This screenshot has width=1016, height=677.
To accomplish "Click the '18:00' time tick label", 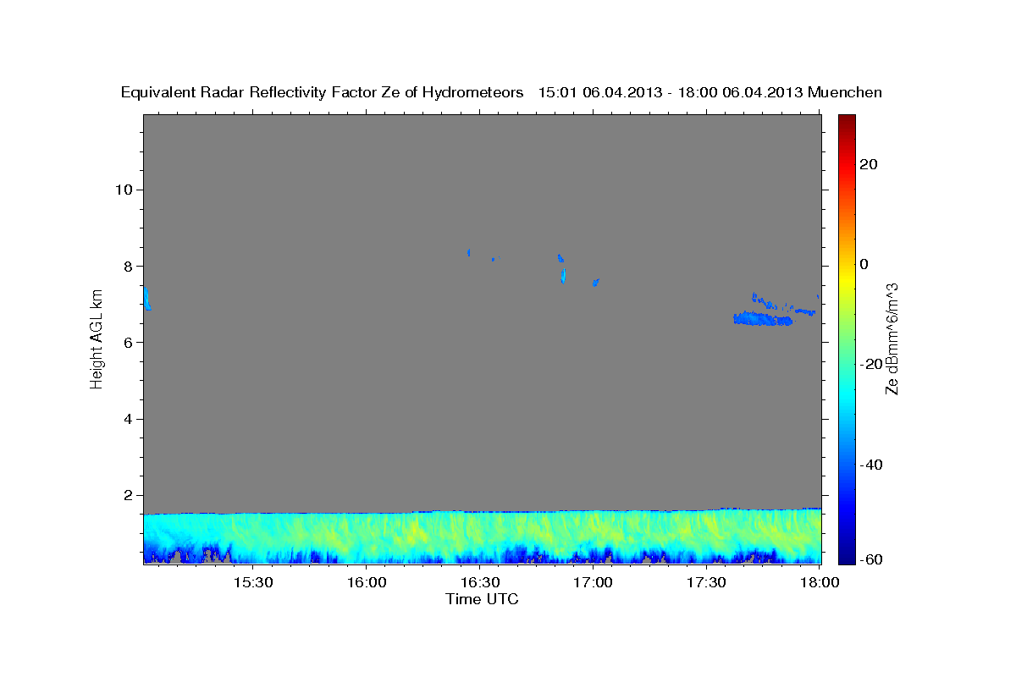I will [820, 582].
